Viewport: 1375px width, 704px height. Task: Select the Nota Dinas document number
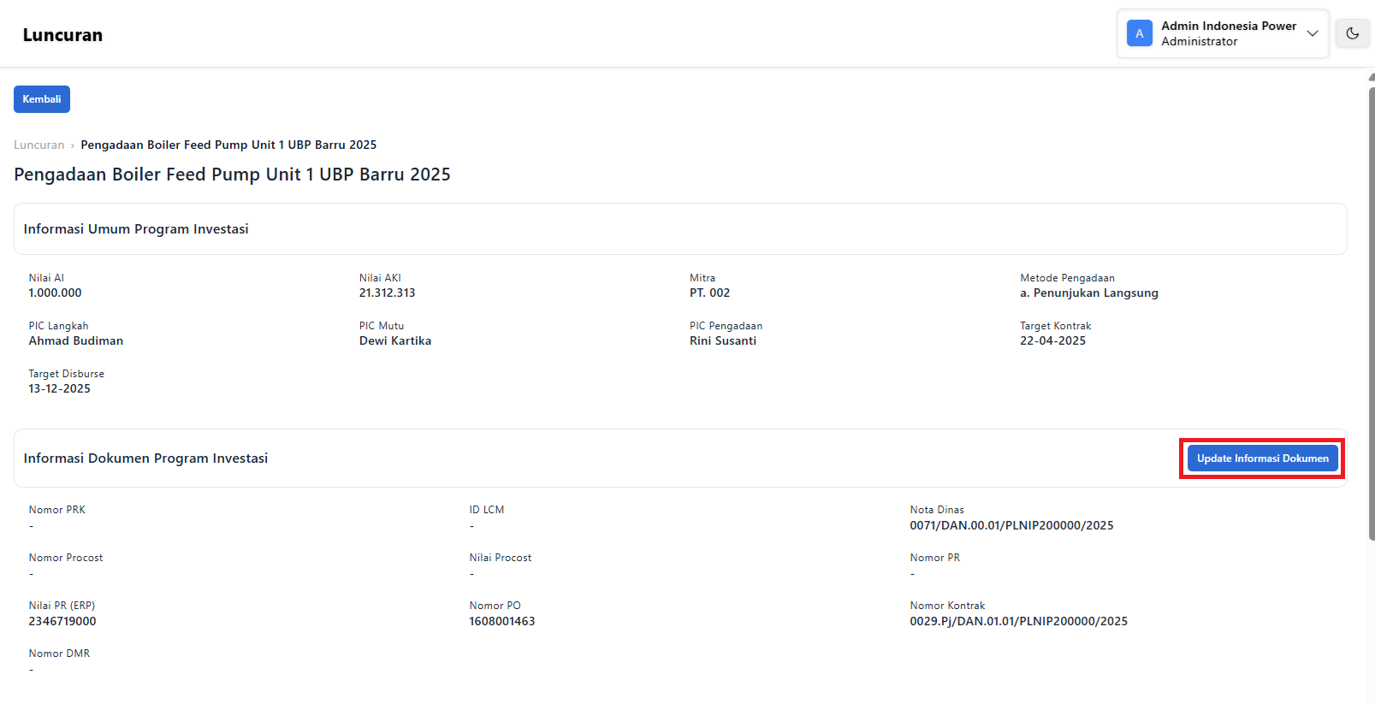click(1011, 525)
